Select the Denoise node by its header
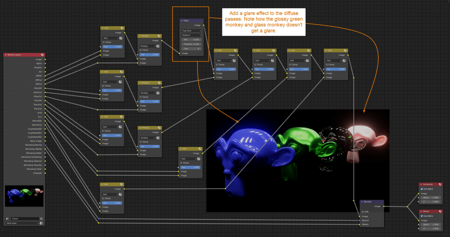This screenshot has height=237, width=450. [372, 201]
